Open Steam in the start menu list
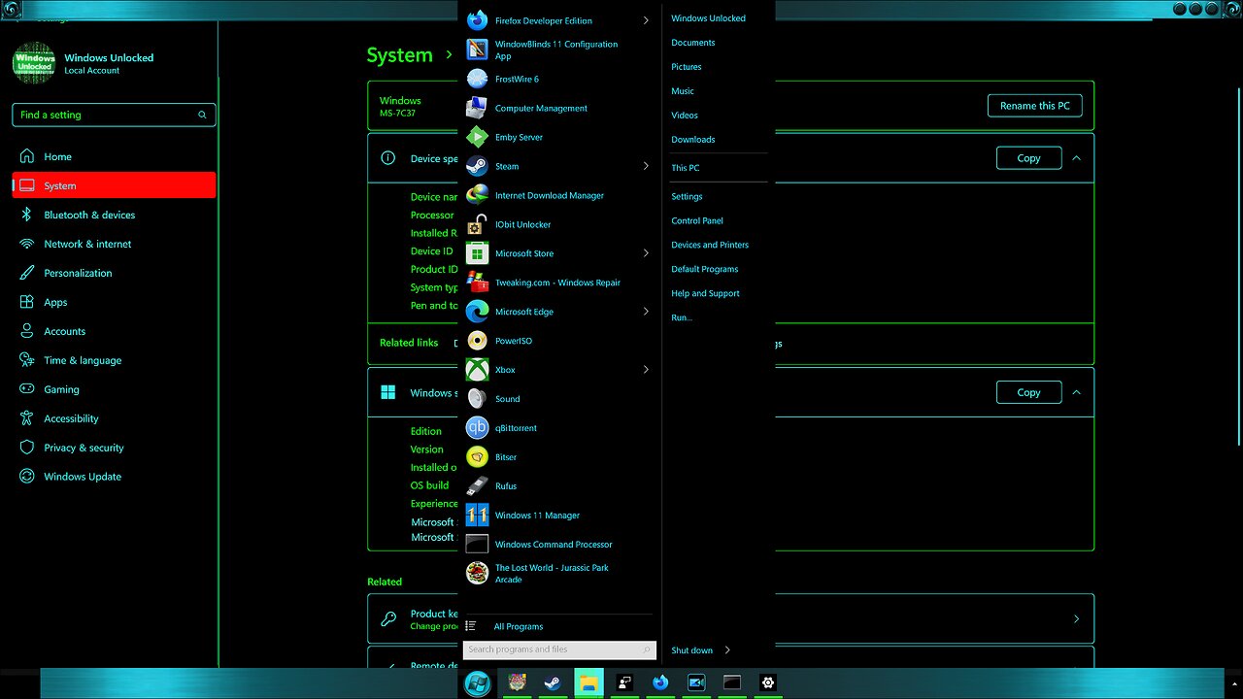 coord(507,166)
